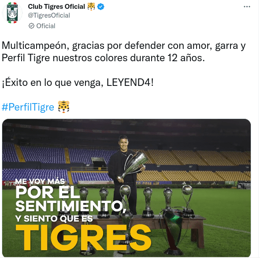Click the Club Tigres profile avatar
This screenshot has height=259, width=260.
(x=12, y=13)
